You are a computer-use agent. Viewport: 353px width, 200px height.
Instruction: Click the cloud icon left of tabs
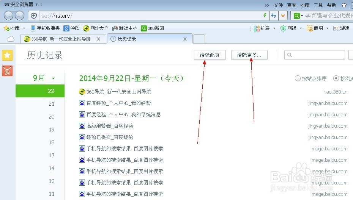[11, 39]
